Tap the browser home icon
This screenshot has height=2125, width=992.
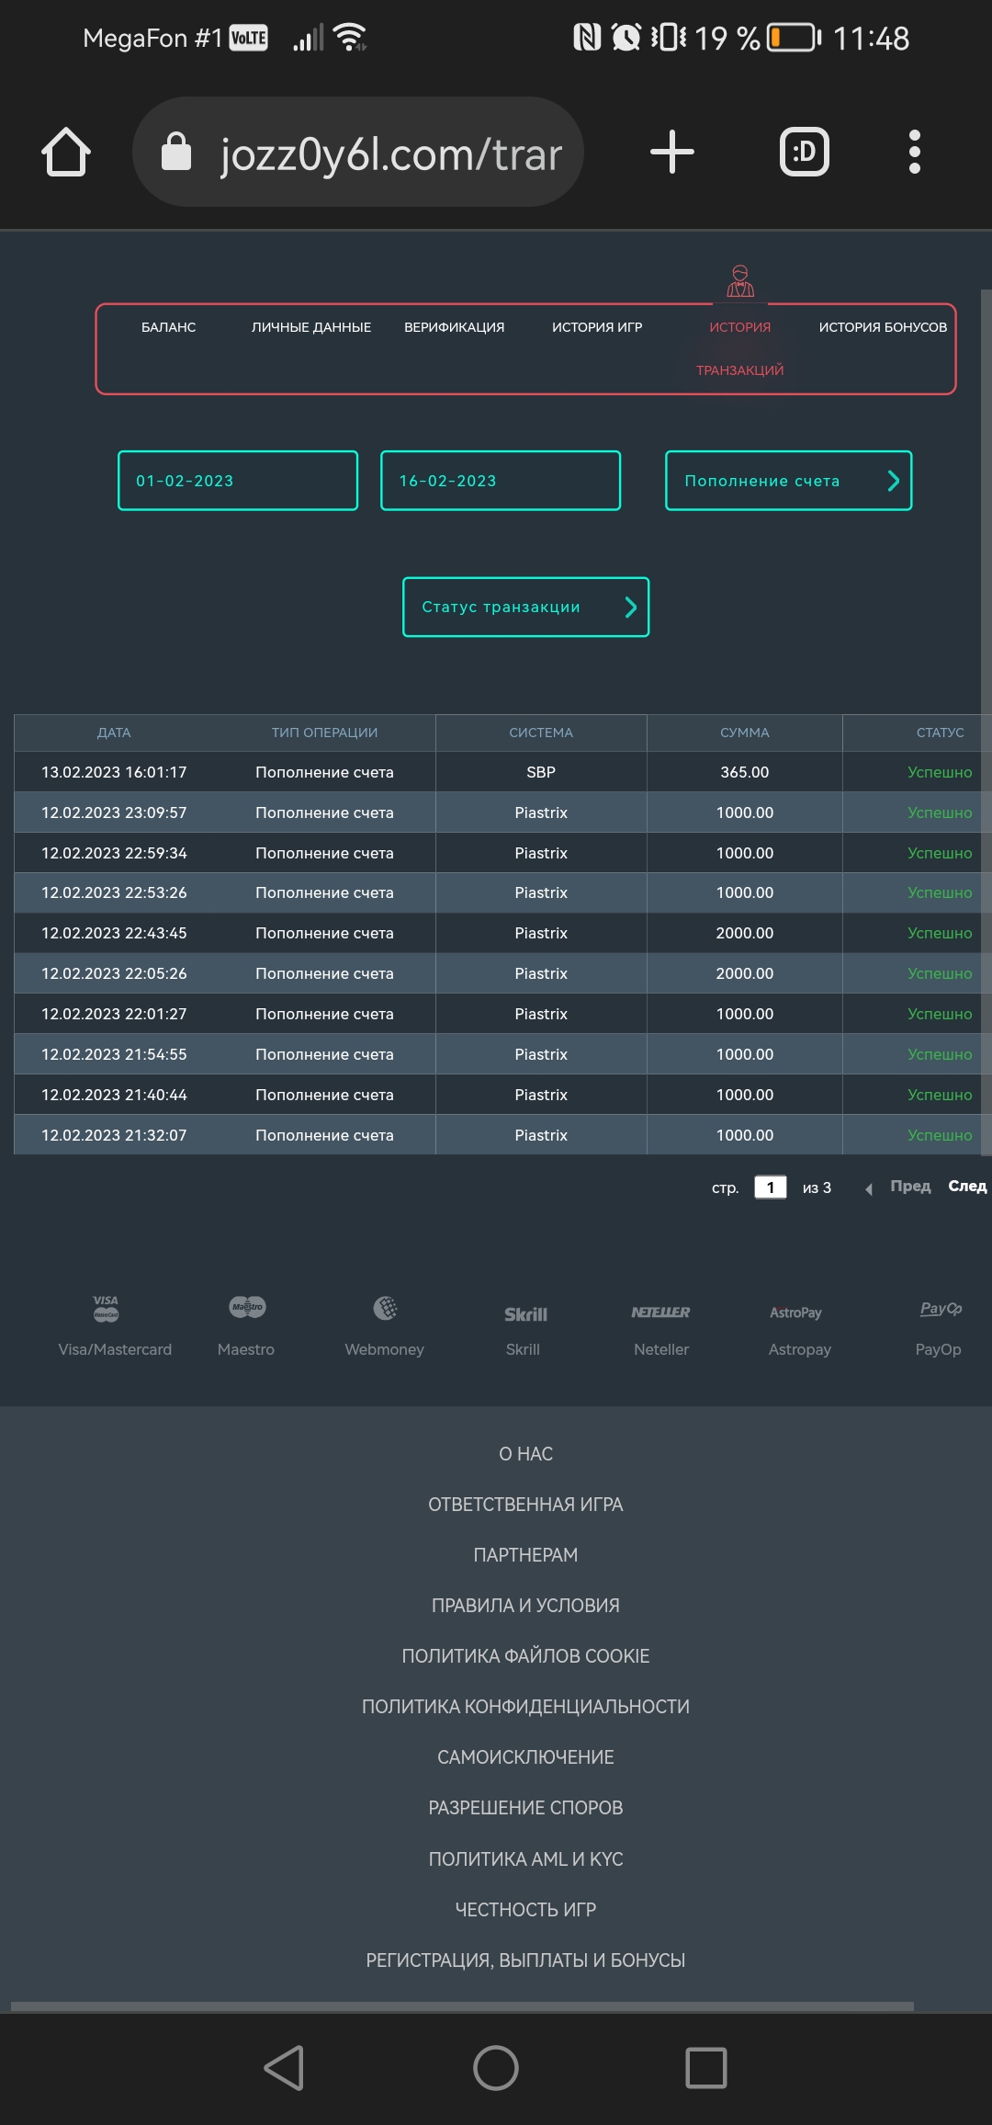click(x=66, y=152)
